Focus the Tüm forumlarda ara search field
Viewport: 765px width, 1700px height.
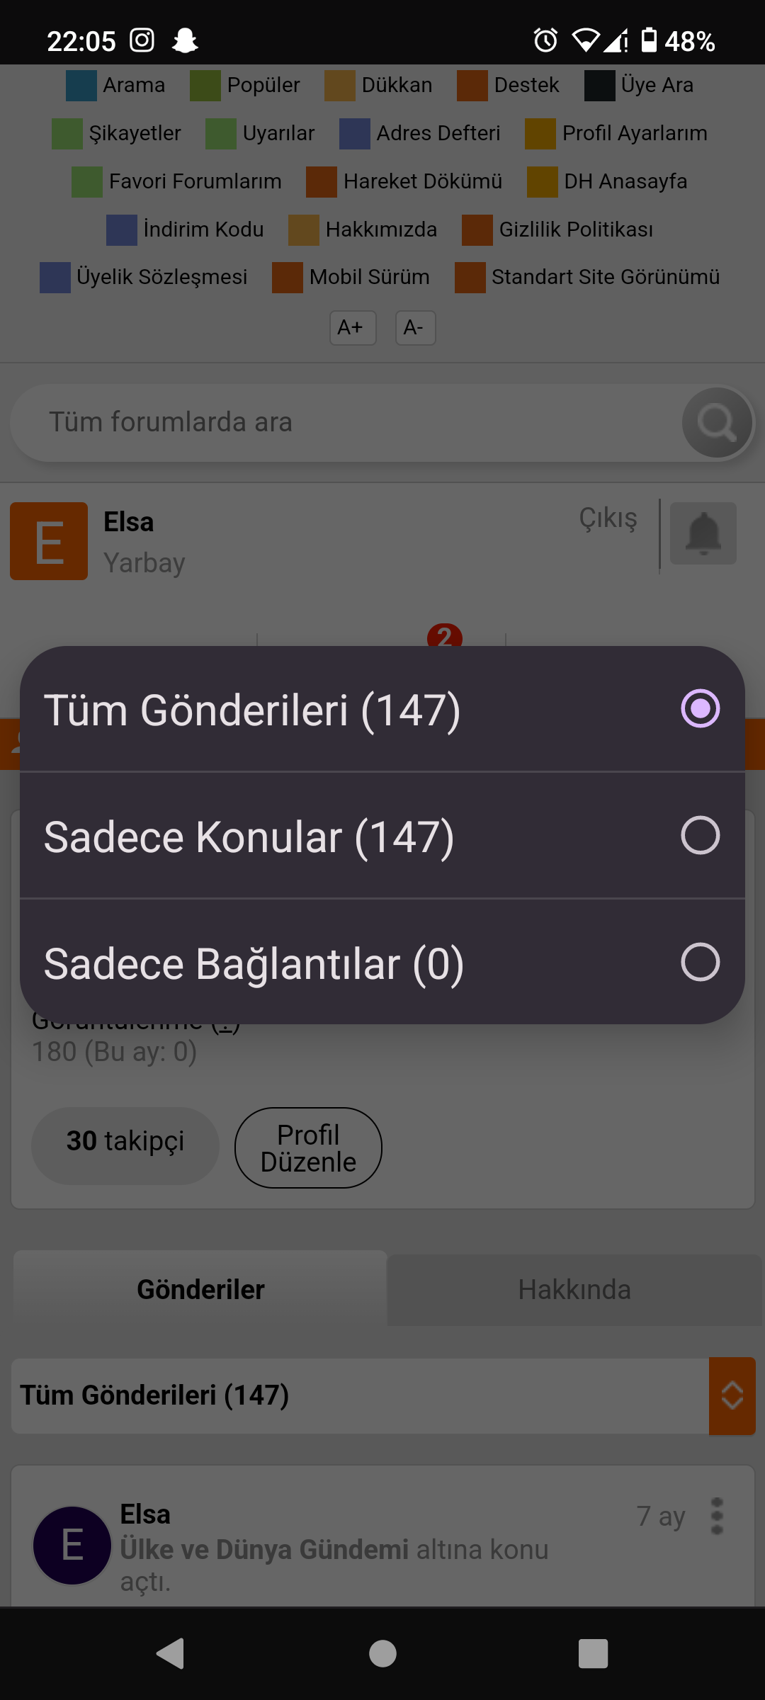point(346,423)
